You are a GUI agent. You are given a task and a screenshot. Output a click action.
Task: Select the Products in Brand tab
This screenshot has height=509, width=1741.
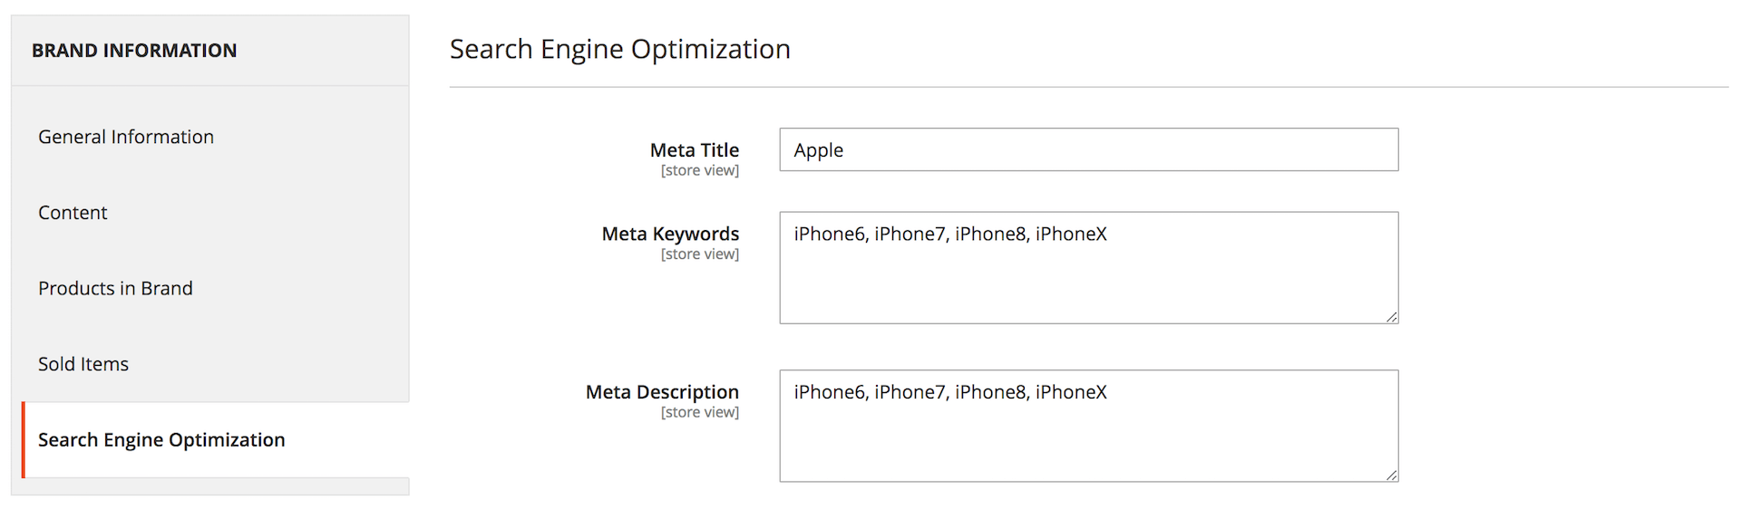[115, 288]
